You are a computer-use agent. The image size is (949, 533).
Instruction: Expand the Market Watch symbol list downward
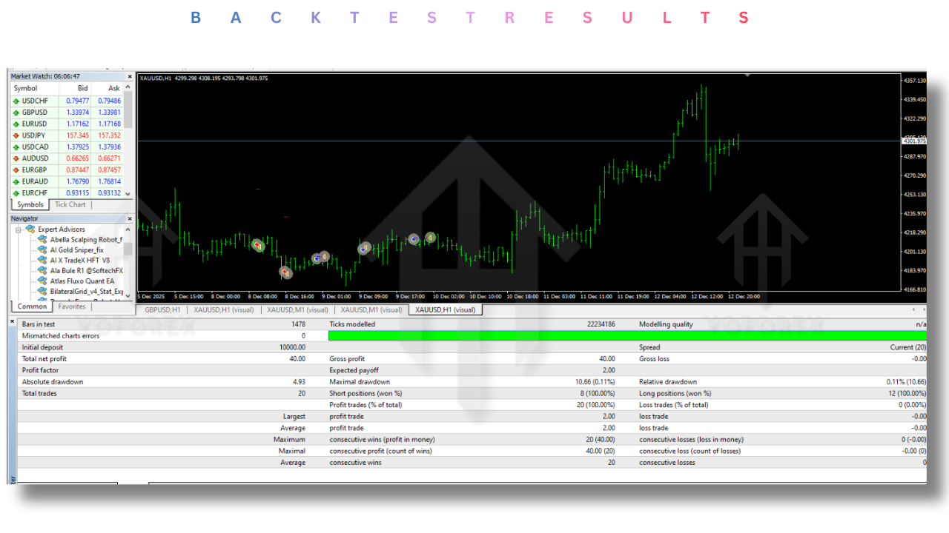[126, 193]
